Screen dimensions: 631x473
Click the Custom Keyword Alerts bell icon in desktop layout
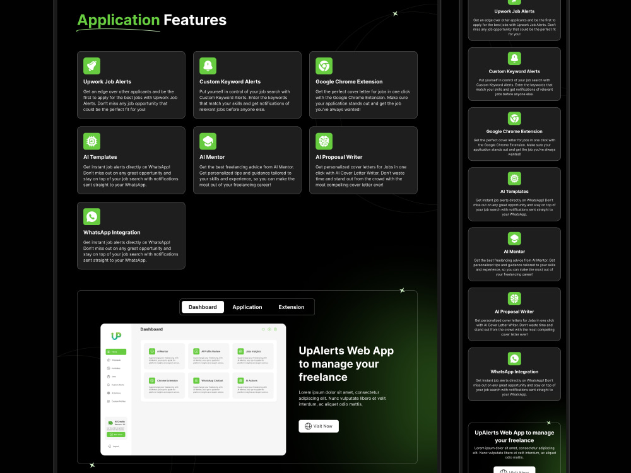[208, 66]
